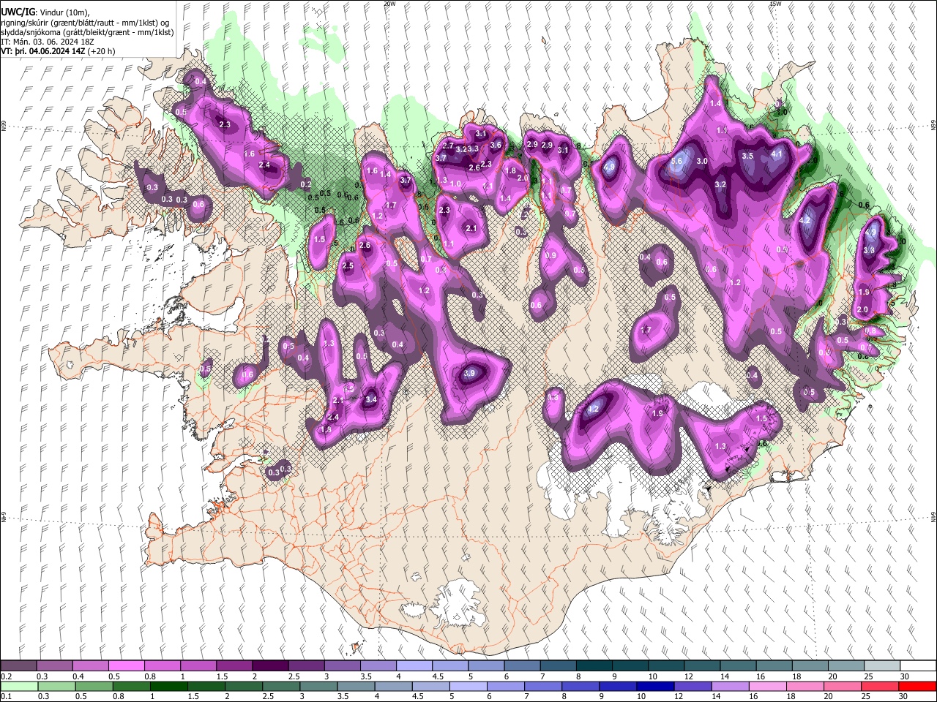Image resolution: width=937 pixels, height=702 pixels.
Task: Select the light pink legend swatch labelled 16
Action: point(768,686)
